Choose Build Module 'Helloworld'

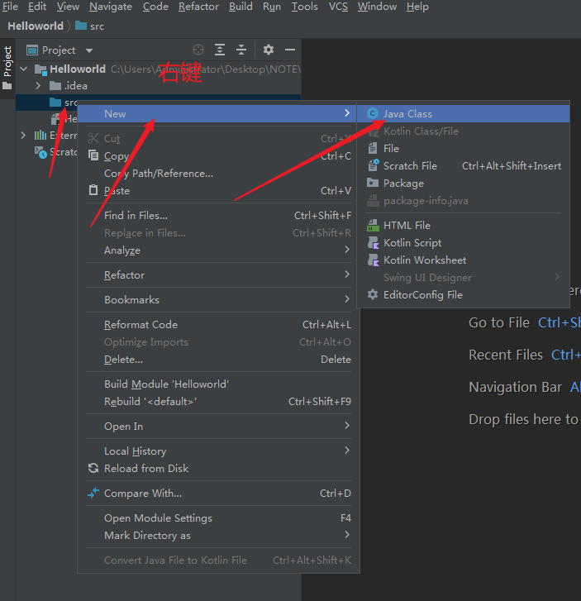[x=218, y=384]
